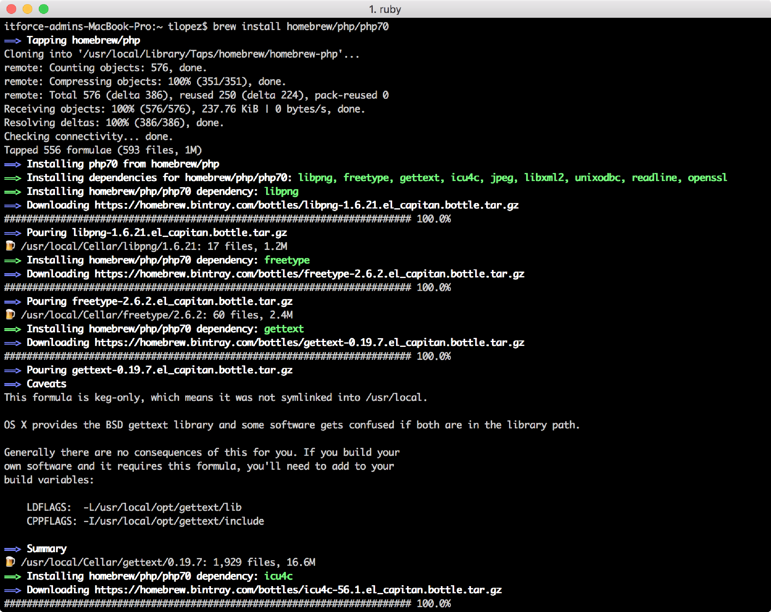The width and height of the screenshot is (771, 612).
Task: Click the beer mug icon beside libpng Cellar path
Action: coord(10,246)
